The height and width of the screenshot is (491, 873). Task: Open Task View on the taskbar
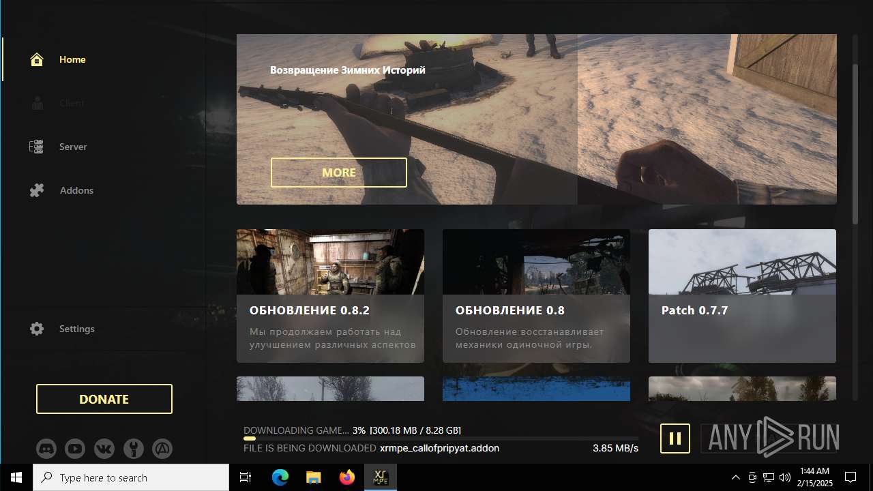[246, 477]
